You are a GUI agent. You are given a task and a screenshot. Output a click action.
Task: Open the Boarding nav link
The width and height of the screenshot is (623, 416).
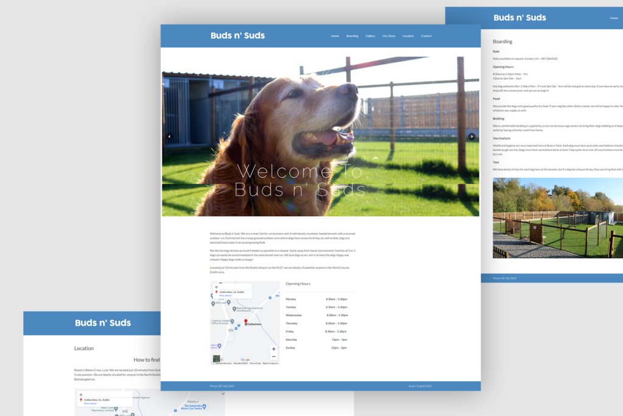352,36
